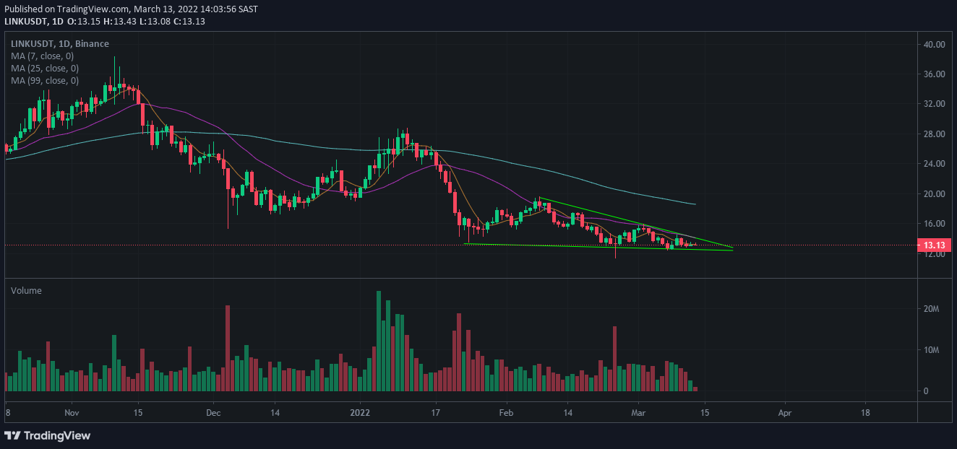Click the tallest green volume bar in January

tap(379, 341)
